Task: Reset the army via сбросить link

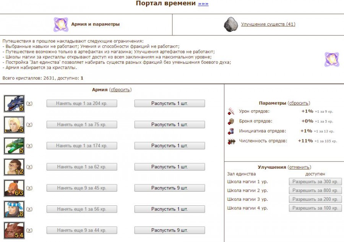Action: 120,90
